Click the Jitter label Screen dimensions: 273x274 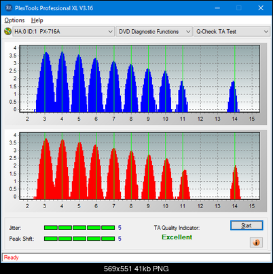click(15, 228)
